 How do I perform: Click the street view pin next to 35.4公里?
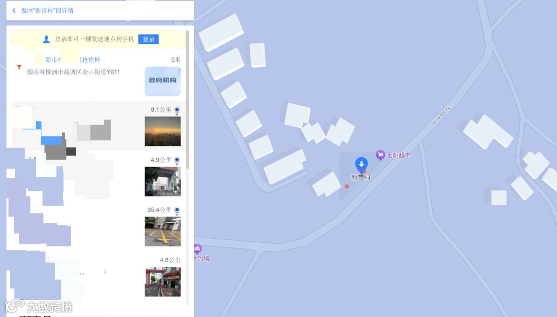pyautogui.click(x=177, y=210)
